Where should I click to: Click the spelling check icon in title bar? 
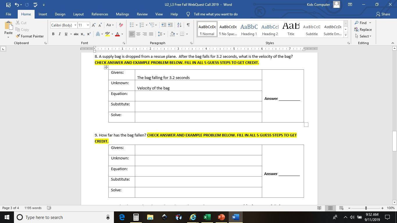(35, 5)
